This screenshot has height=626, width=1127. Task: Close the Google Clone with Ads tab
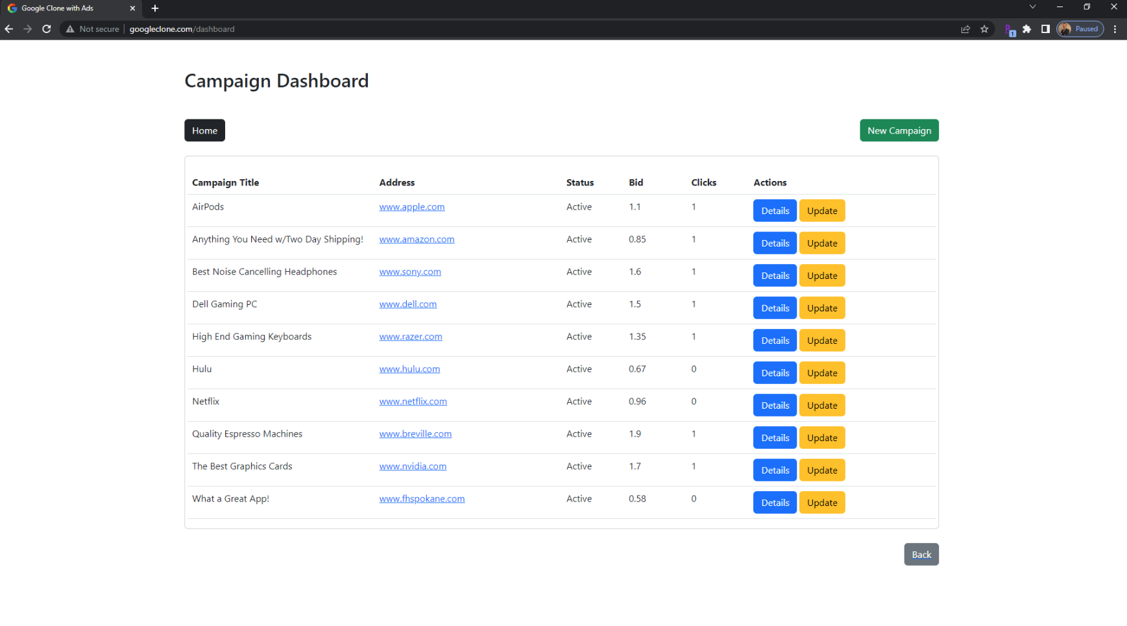(132, 8)
